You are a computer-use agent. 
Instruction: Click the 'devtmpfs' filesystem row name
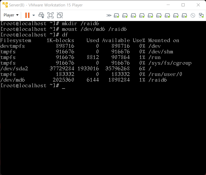coord(13,46)
